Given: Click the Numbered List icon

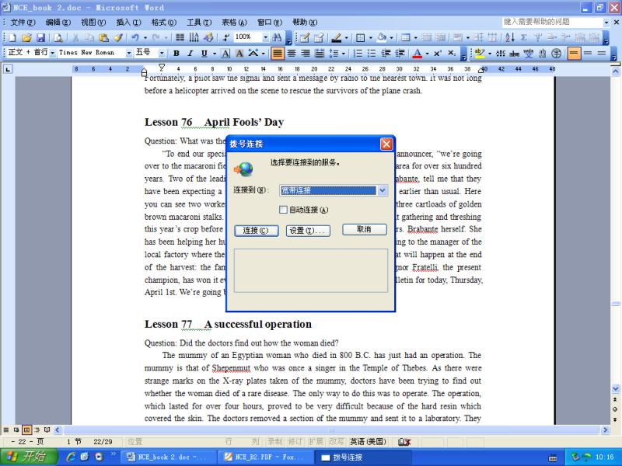Looking at the screenshot, I should [358, 53].
